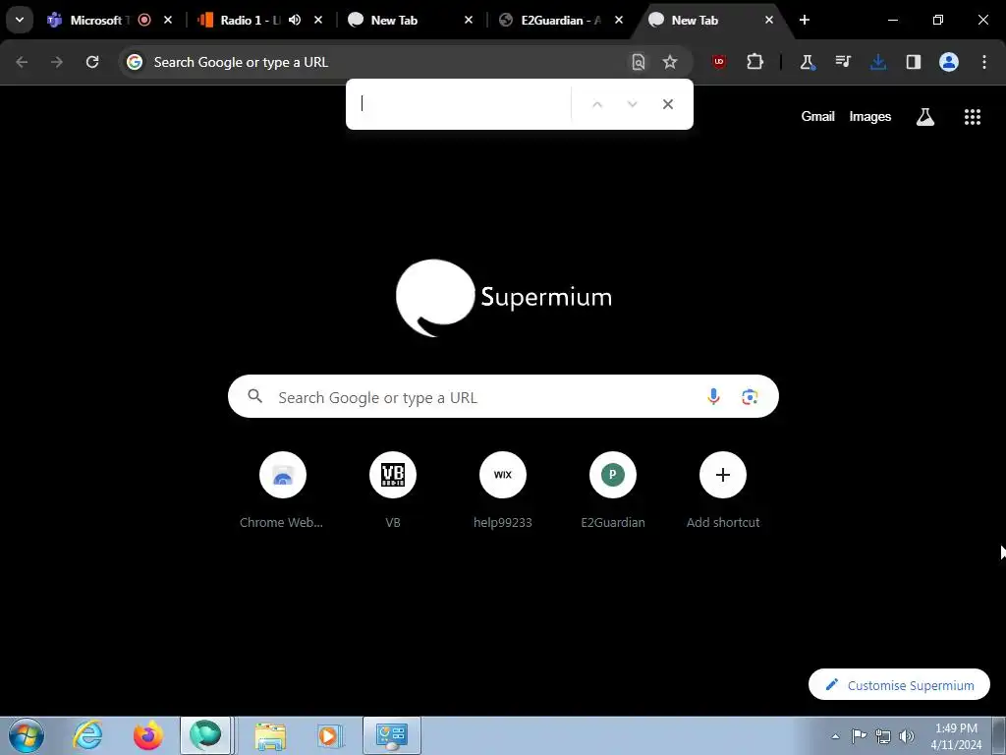The height and width of the screenshot is (755, 1006).
Task: Close the active New Tab
Action: [x=769, y=20]
